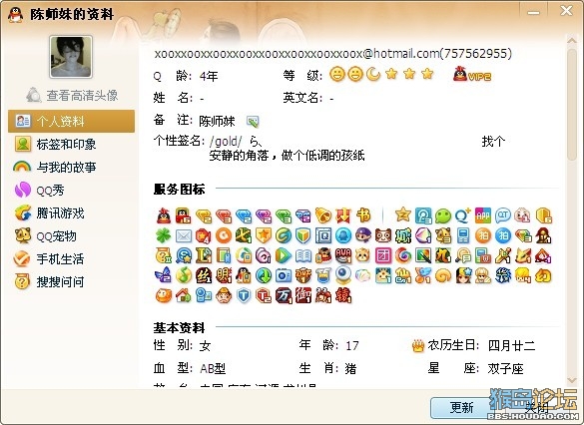Click the pink 团 service icon
The width and height of the screenshot is (584, 425).
383,255
